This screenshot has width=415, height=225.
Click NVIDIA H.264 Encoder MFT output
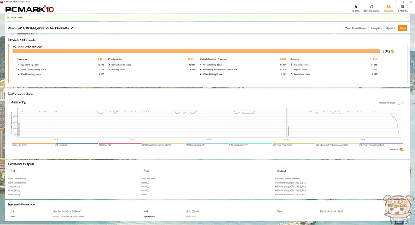[x=288, y=178]
